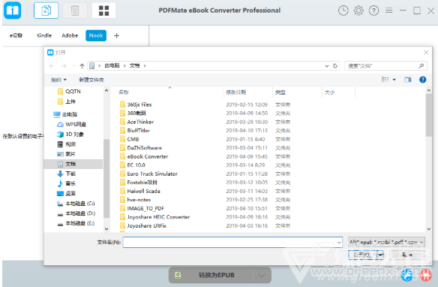Select the Haiwell Scada folder
Image resolution: width=438 pixels, height=287 pixels.
[x=140, y=192]
